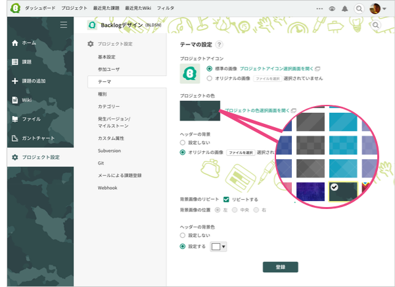The image size is (395, 287).
Task: Open ガントチャート in sidebar
Action: click(40, 138)
